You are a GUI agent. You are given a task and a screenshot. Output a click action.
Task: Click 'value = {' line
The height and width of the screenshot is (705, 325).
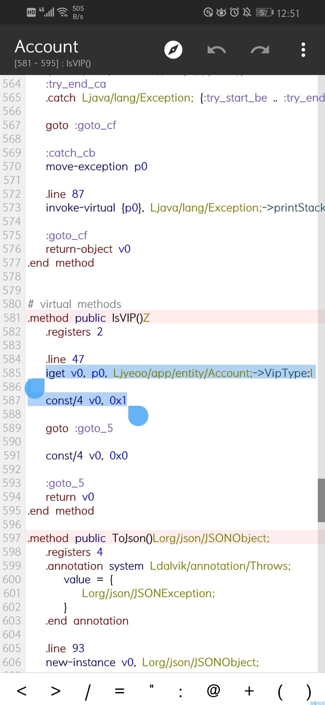click(x=88, y=580)
